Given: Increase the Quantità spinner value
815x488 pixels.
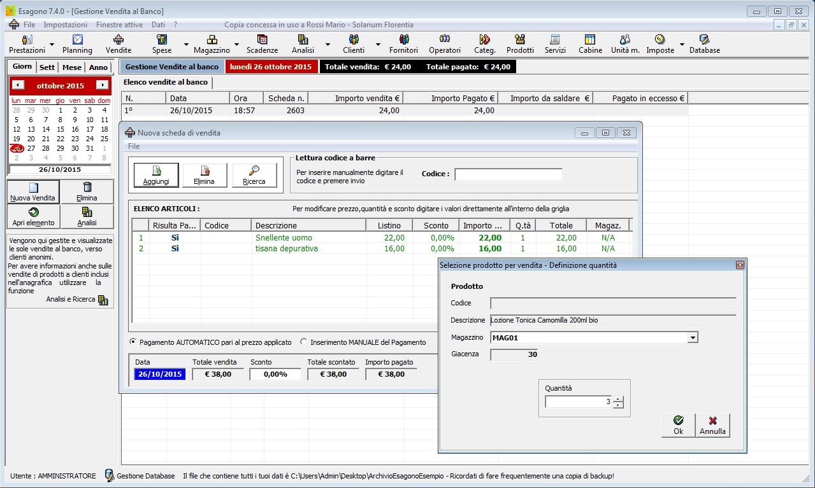Looking at the screenshot, I should coord(618,399).
